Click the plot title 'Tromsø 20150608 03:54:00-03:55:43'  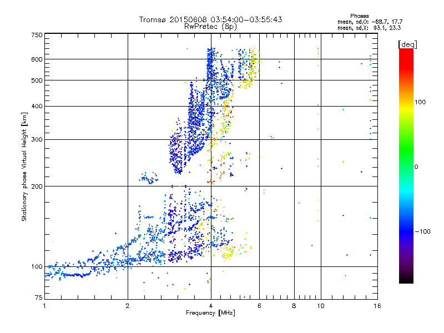point(210,19)
